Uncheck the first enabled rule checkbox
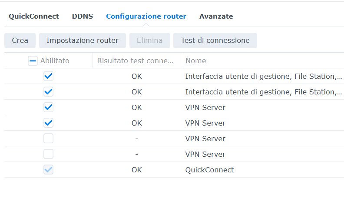The image size is (344, 207). click(49, 76)
